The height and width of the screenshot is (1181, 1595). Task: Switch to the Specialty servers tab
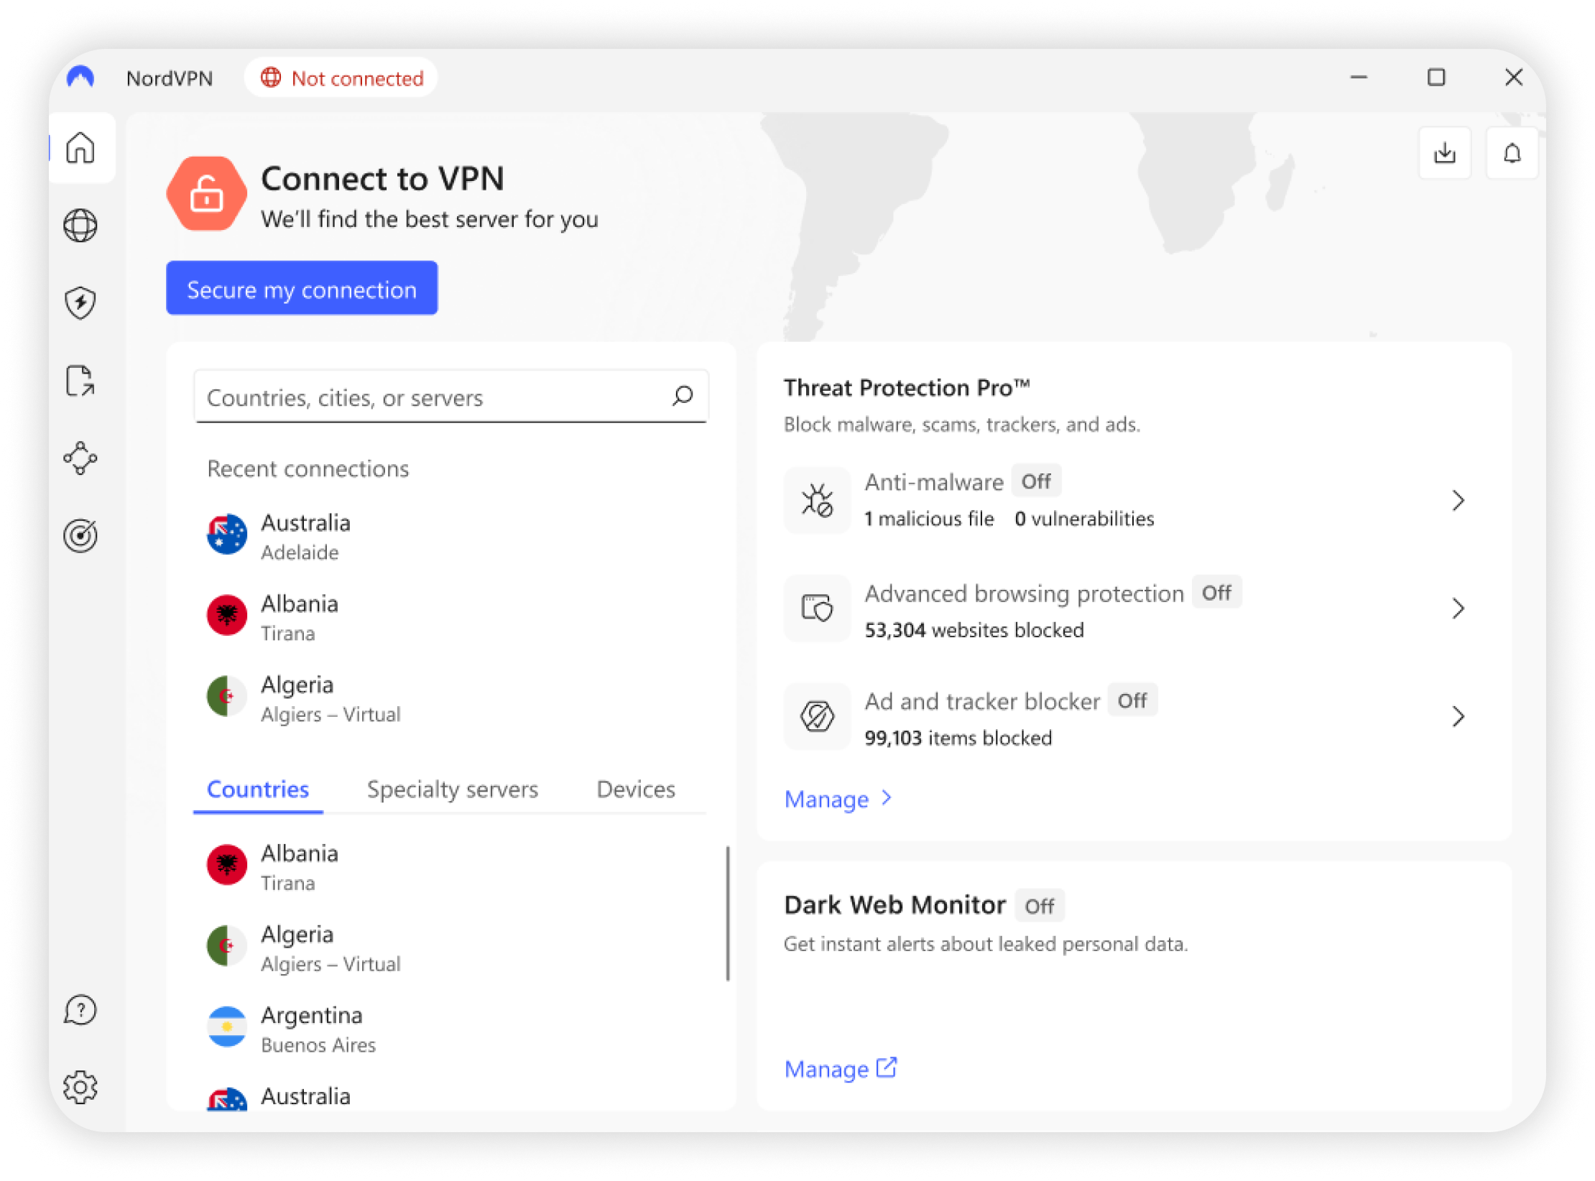tap(453, 789)
